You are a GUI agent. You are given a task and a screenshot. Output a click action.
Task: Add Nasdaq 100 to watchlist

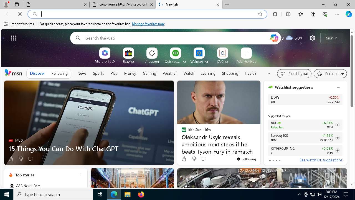[x=338, y=138]
